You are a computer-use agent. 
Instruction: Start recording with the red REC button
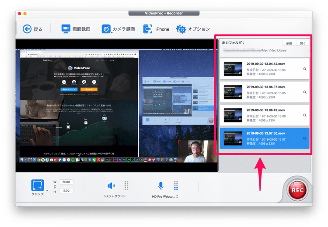point(297,190)
